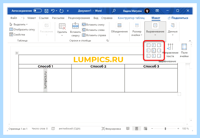200x138 pixels.
Task: Open the Справка tab
Action: 107,18
